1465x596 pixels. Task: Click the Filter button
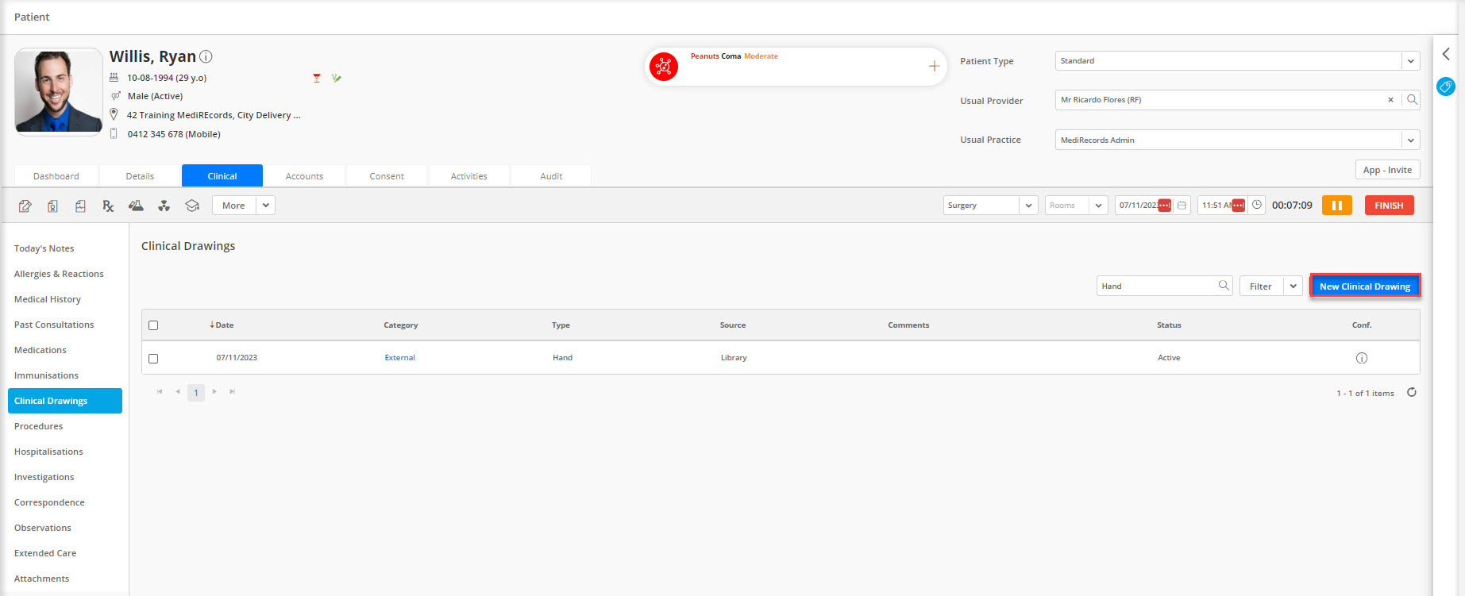click(1261, 286)
